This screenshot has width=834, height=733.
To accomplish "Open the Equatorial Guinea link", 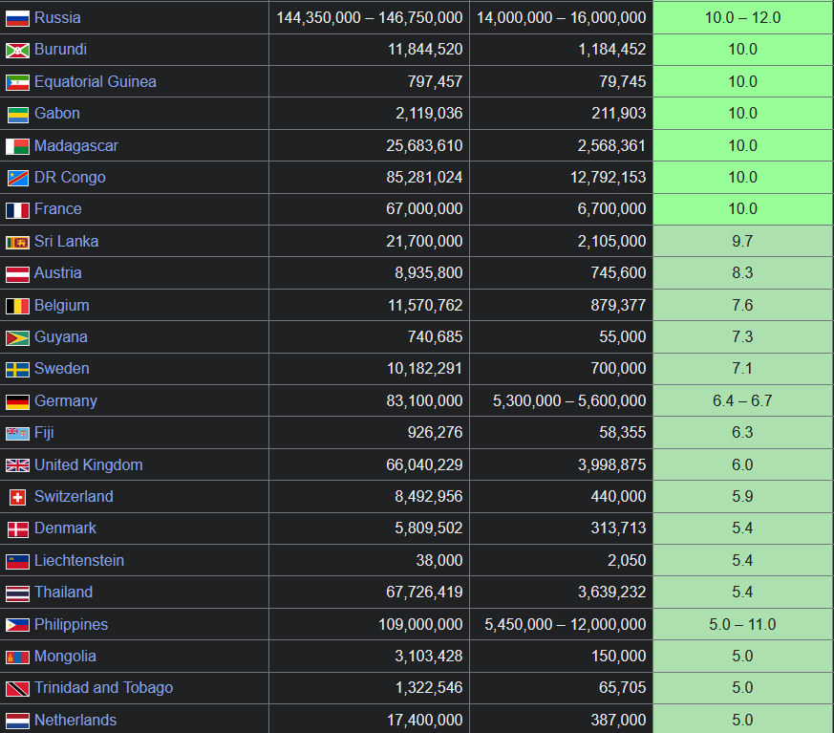I will 95,82.
